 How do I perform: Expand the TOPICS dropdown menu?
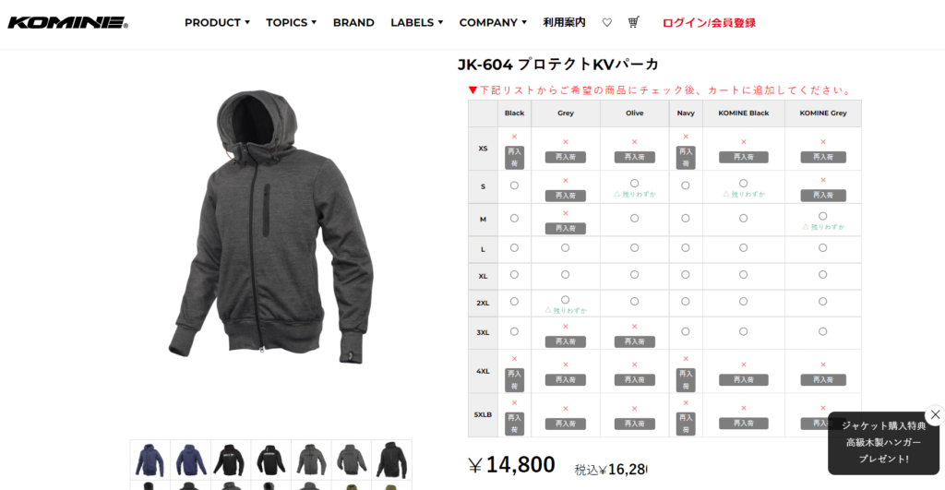coord(291,22)
